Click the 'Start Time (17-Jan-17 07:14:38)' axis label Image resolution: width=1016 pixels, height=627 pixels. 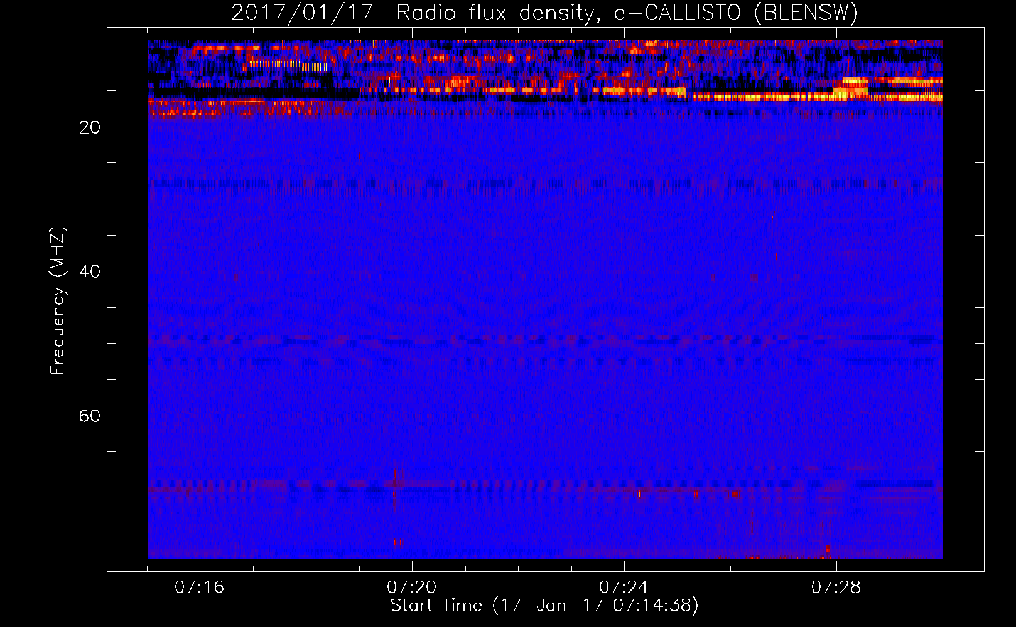coord(544,606)
